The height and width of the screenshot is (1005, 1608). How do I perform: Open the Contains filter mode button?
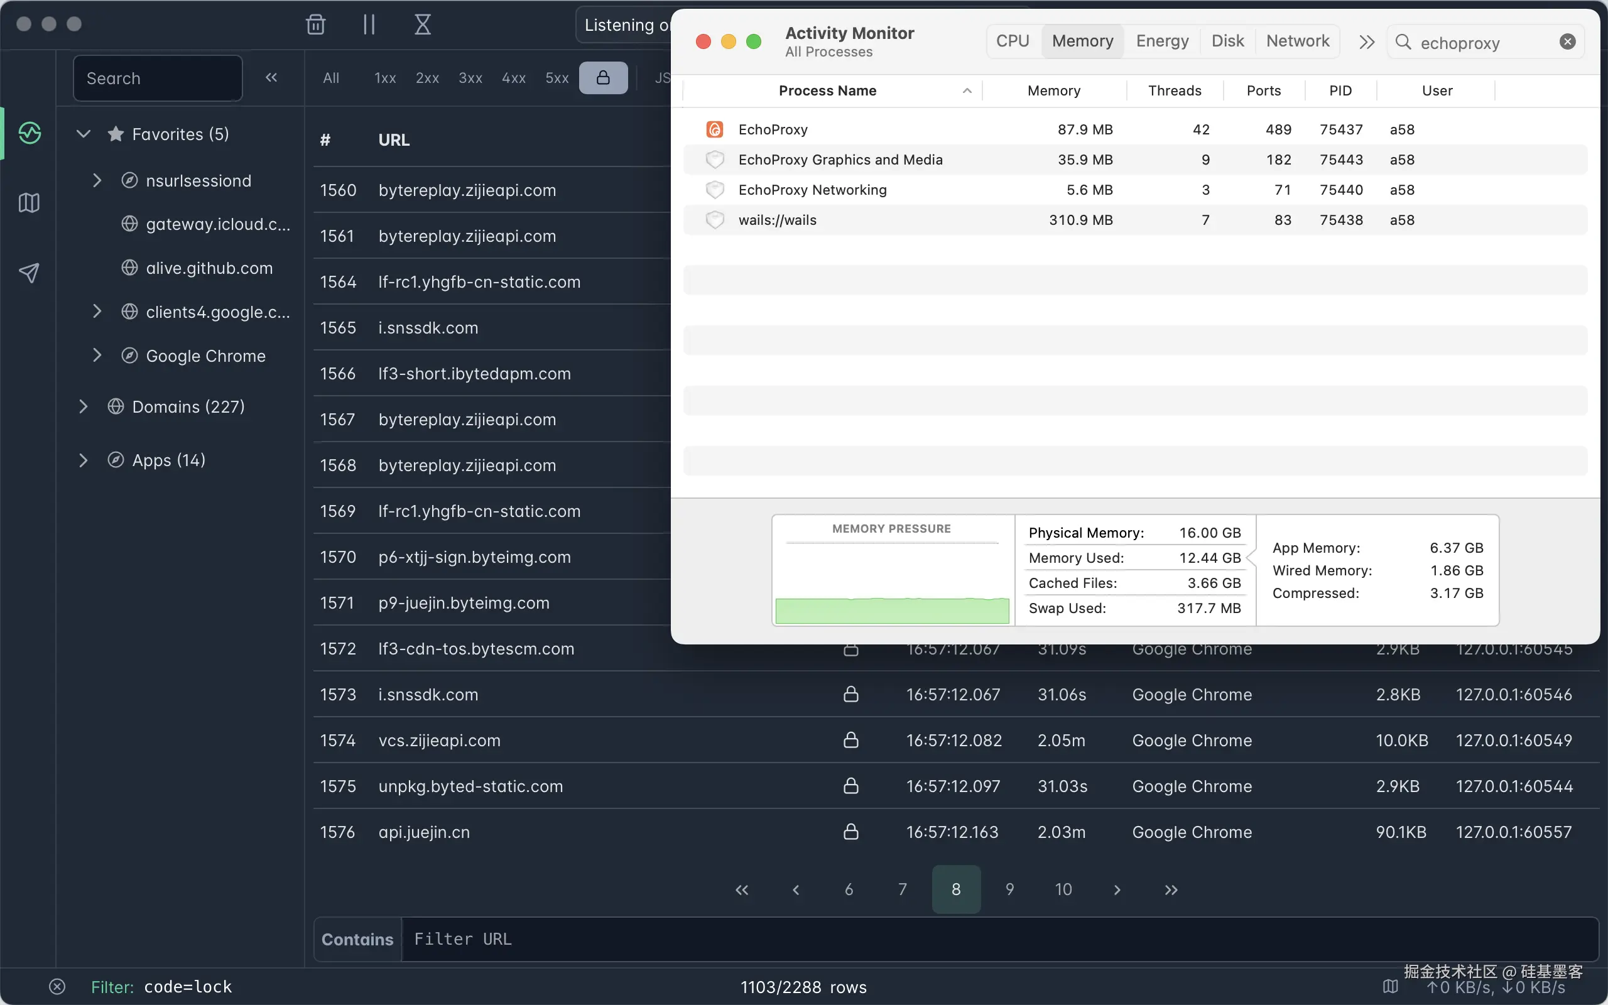point(357,939)
